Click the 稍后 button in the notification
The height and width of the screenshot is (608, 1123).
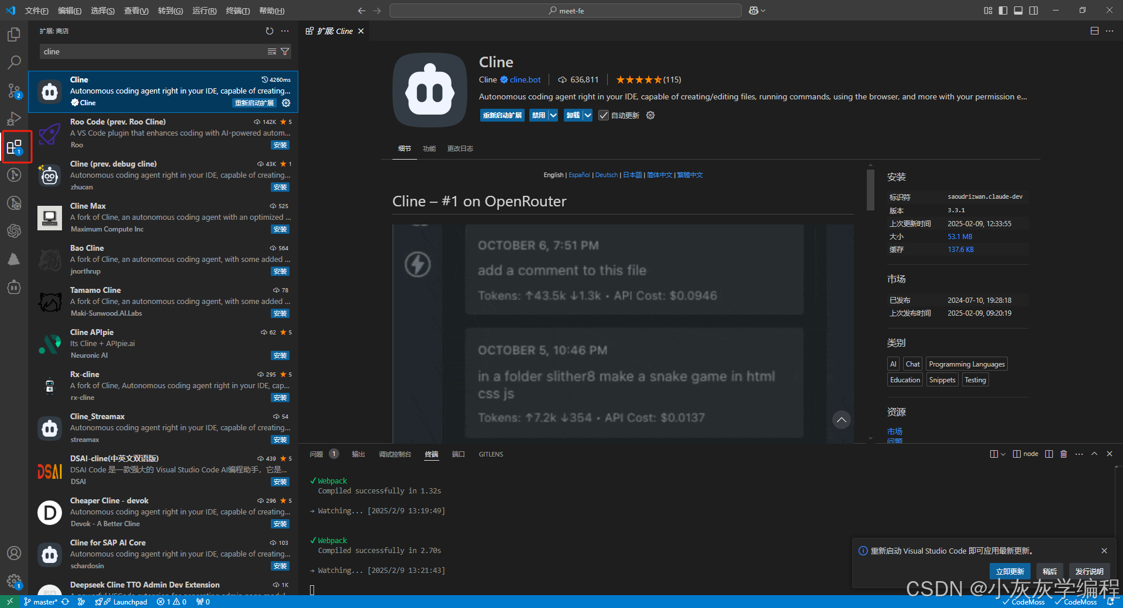point(1050,571)
